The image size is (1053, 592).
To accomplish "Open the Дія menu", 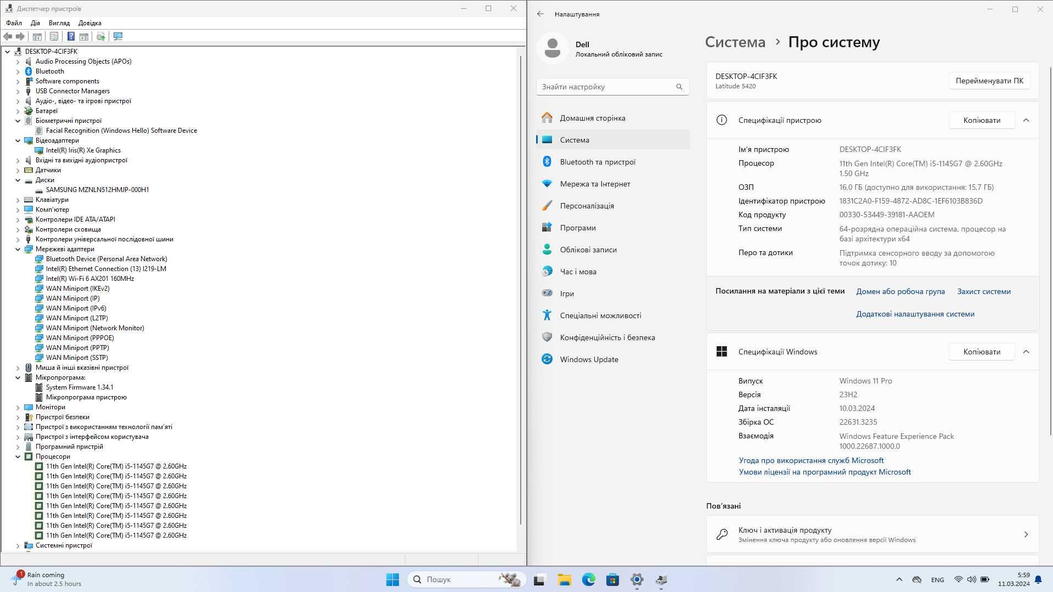I will (36, 23).
